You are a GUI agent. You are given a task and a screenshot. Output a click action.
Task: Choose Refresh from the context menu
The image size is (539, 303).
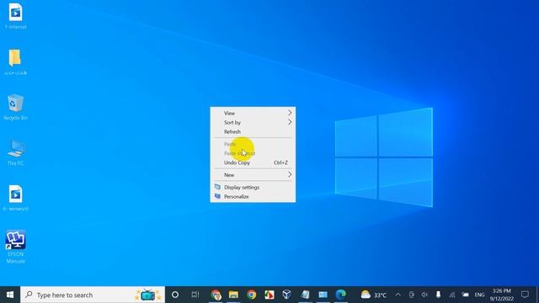253,131
